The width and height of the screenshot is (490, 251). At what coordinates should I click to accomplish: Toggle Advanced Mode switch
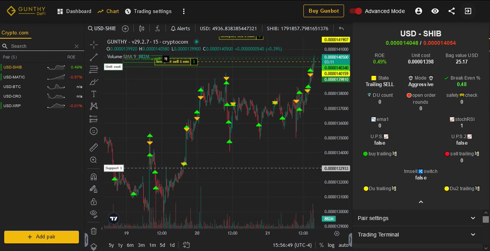(356, 11)
